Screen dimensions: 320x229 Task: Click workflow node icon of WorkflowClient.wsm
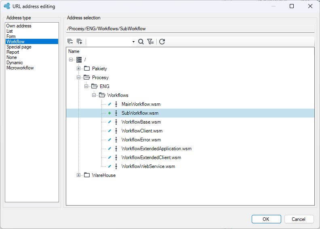click(116, 131)
